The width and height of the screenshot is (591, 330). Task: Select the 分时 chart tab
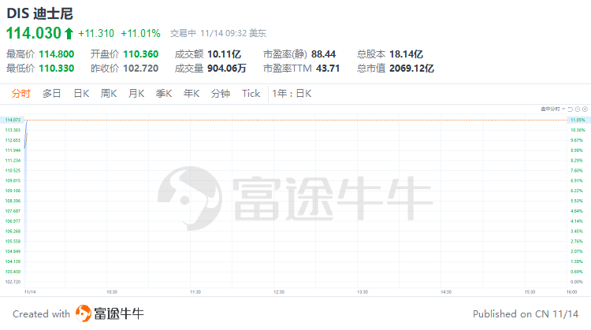pos(21,94)
